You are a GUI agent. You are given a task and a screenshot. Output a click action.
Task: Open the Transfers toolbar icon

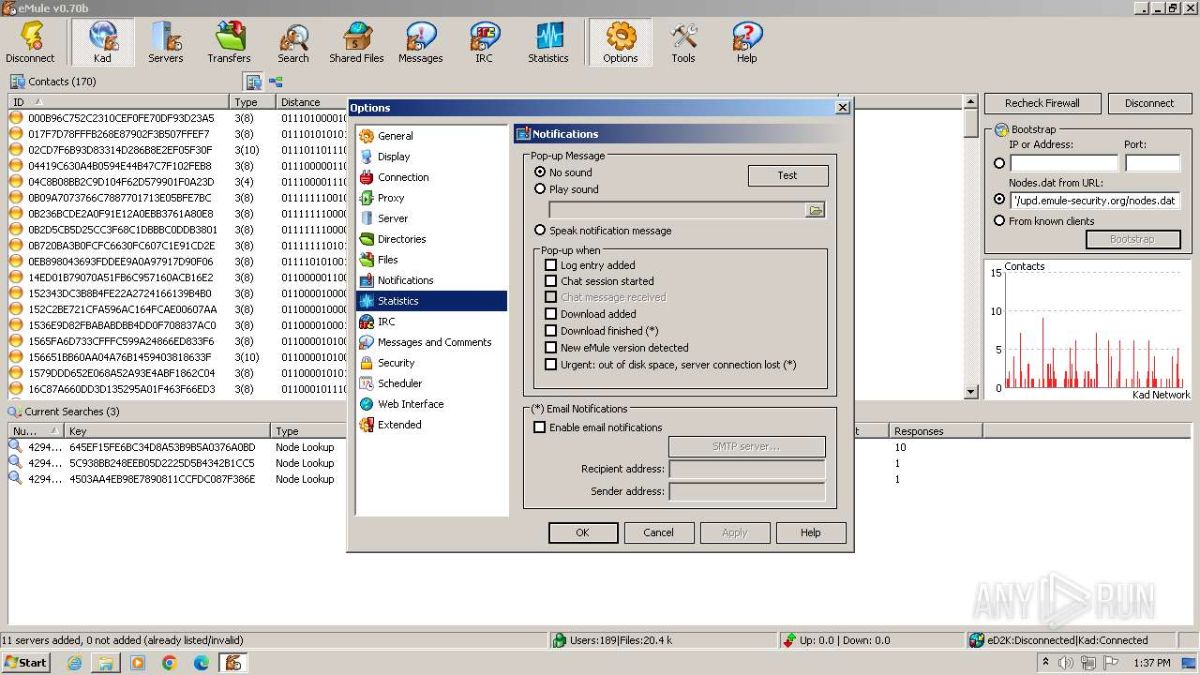[x=230, y=42]
